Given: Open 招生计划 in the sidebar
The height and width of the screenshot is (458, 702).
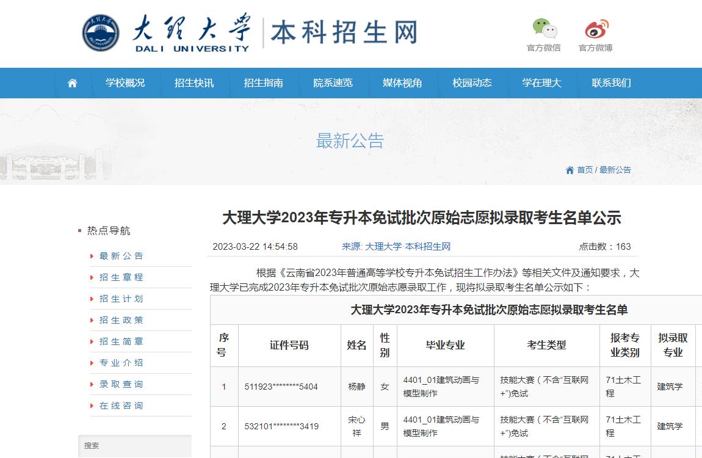Looking at the screenshot, I should coord(121,299).
